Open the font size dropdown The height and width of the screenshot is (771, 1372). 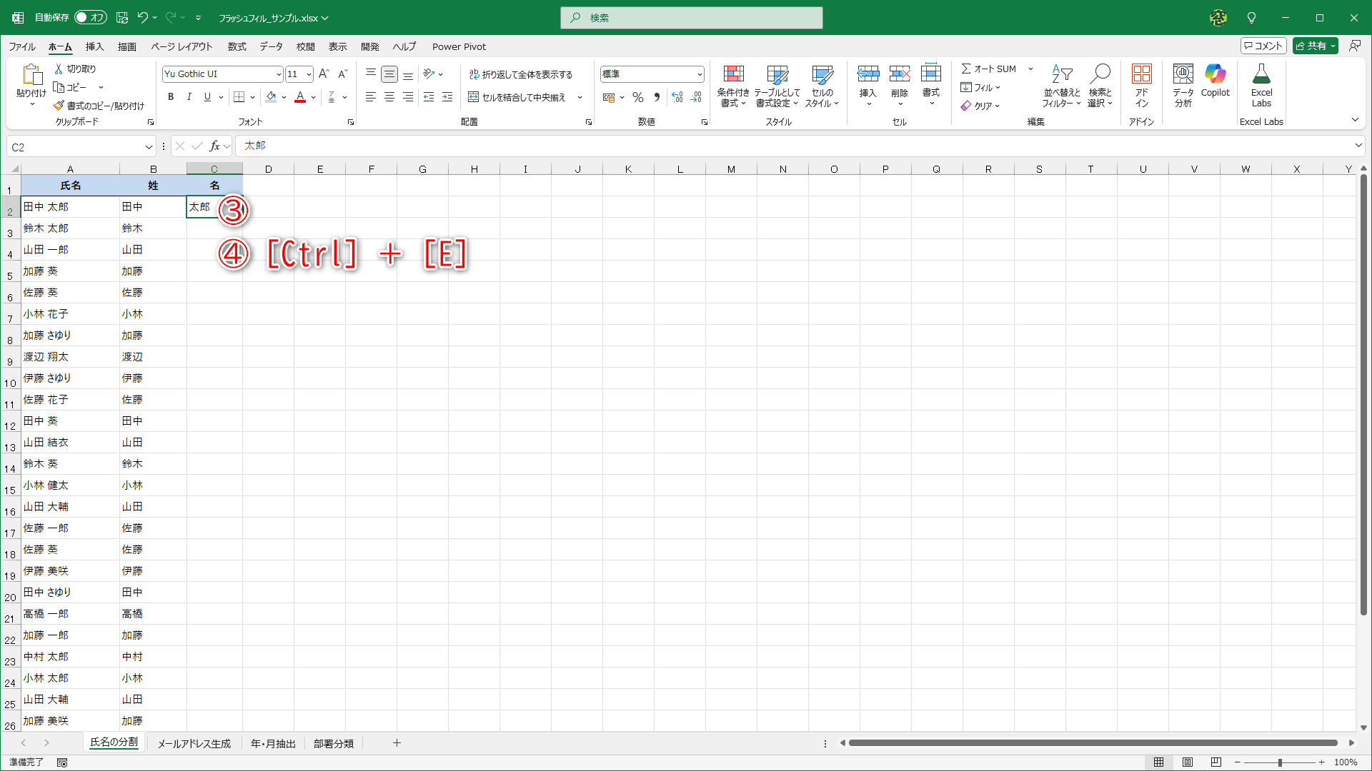point(308,74)
